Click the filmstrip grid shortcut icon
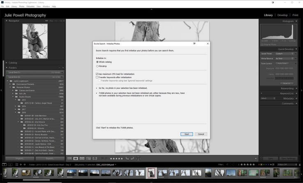The width and height of the screenshot is (303, 183). point(17,165)
